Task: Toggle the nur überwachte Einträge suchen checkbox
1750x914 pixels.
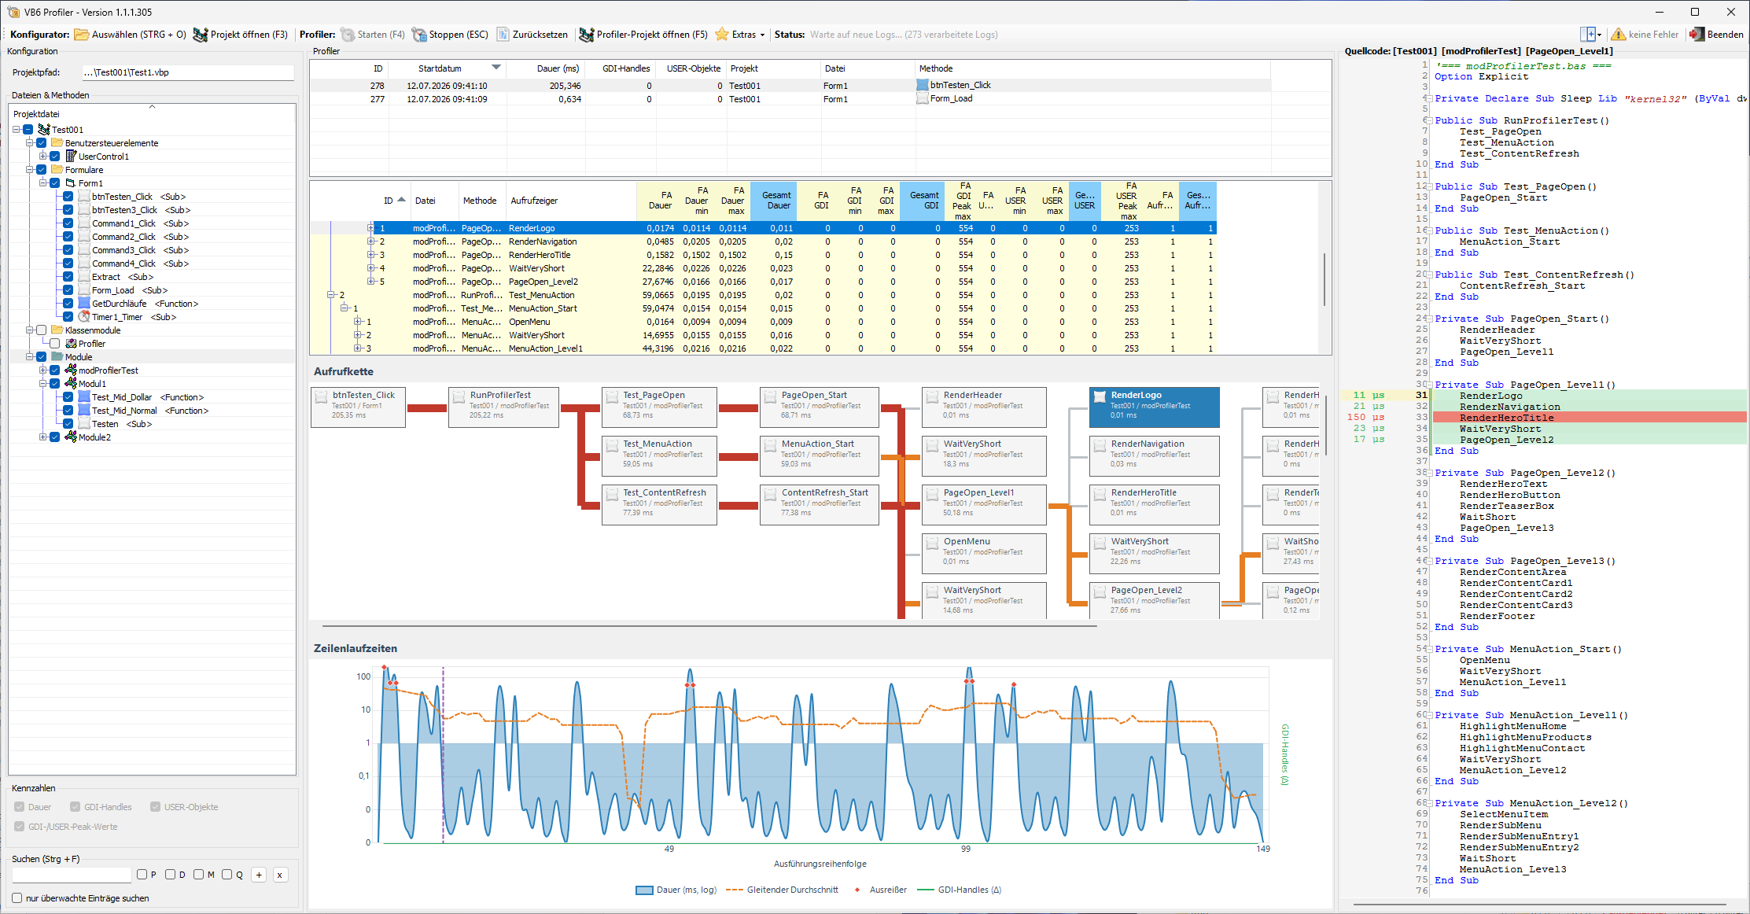Action: [17, 898]
